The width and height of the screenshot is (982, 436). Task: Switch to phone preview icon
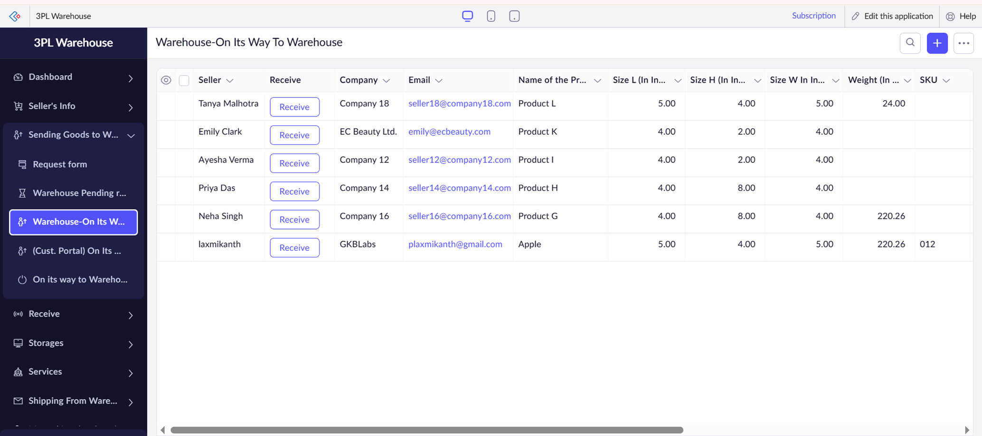[x=491, y=16]
